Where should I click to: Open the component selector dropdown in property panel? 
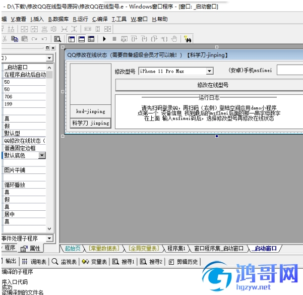49,58
